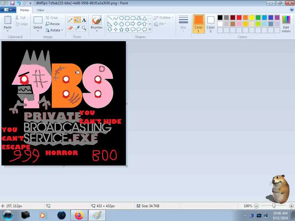295x221 pixels.
Task: Open the Resize dialog button
Action: (x=53, y=24)
